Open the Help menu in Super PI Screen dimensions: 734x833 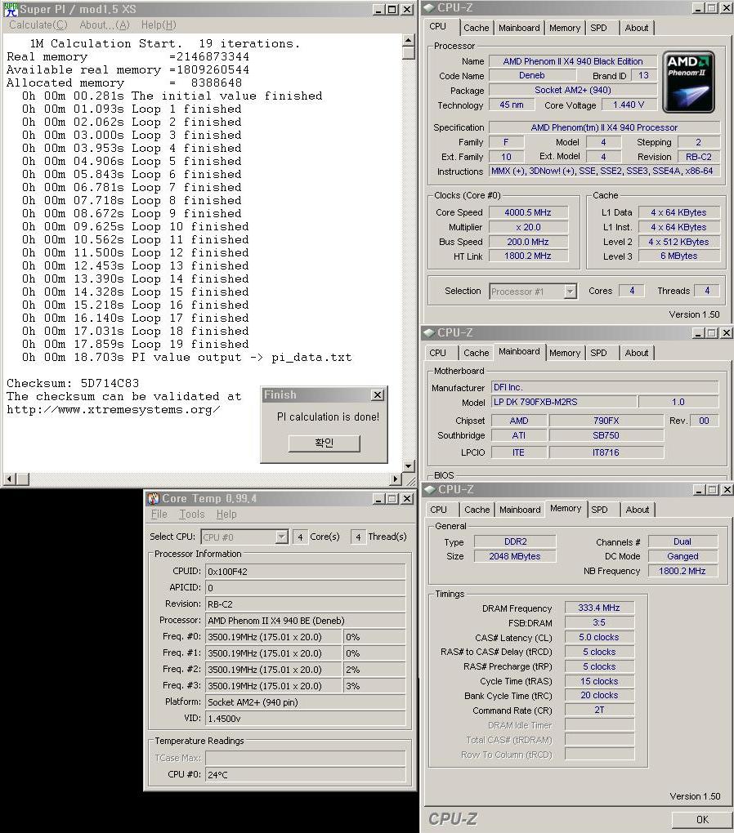159,25
